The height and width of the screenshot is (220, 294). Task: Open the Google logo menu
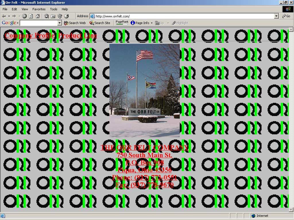(10, 23)
